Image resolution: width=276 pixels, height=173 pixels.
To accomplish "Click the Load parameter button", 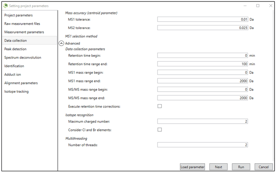I will coord(192,167).
